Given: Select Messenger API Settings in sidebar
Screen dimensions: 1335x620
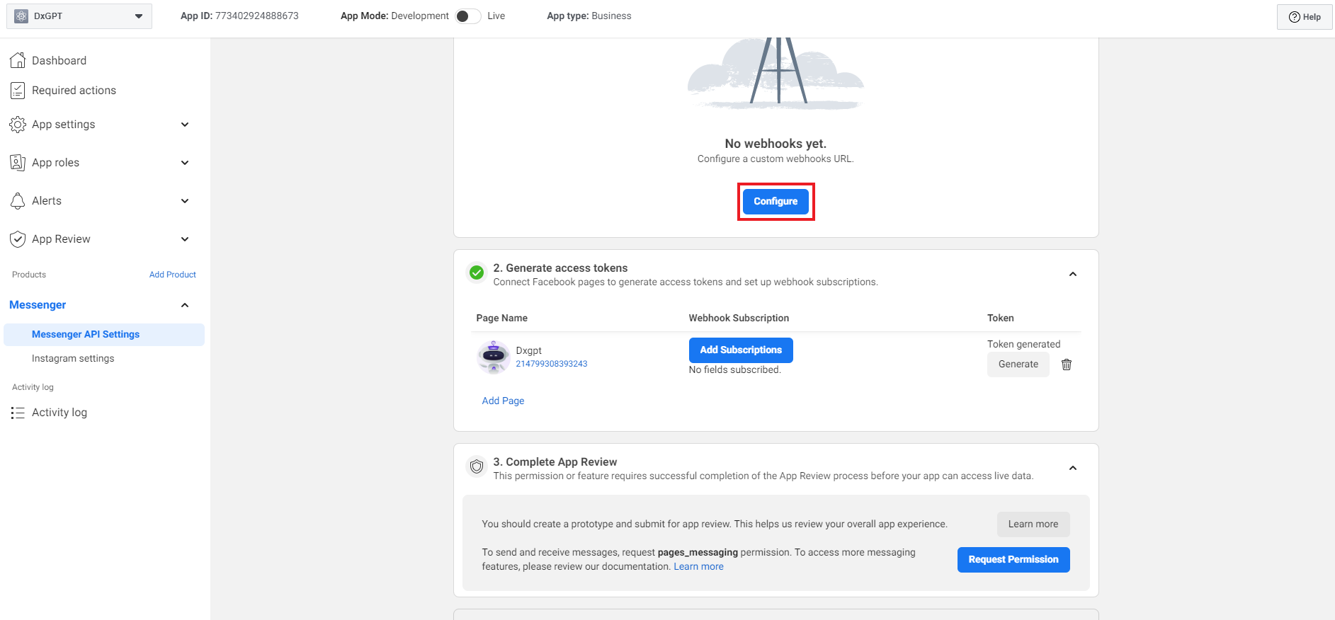Looking at the screenshot, I should (86, 335).
